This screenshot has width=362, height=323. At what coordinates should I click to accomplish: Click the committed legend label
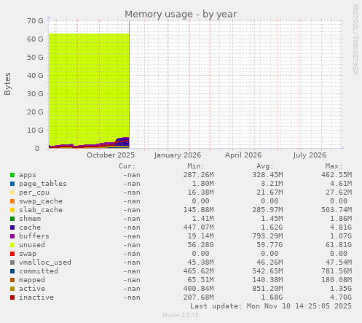pyautogui.click(x=39, y=271)
